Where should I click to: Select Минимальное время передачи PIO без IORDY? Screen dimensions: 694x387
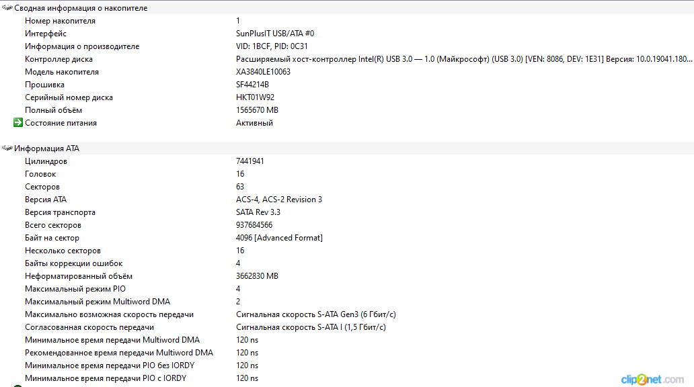(110, 365)
